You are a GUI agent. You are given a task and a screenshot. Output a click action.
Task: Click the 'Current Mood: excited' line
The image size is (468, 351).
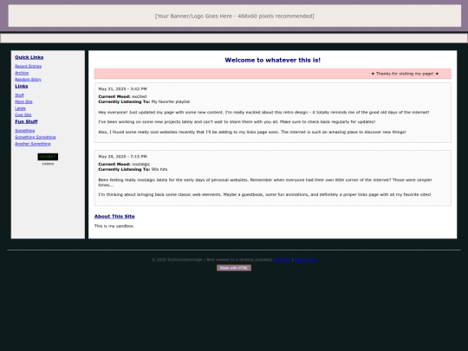click(x=122, y=96)
